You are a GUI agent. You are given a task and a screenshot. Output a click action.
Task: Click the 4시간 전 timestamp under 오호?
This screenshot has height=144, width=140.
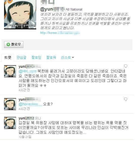(24, 109)
